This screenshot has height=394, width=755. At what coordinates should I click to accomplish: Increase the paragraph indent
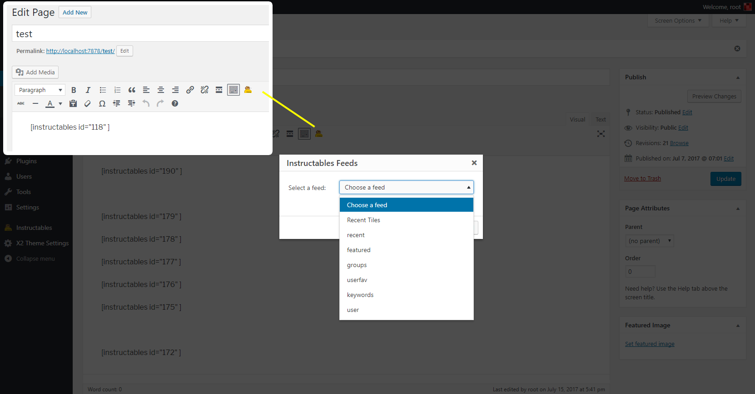click(x=131, y=103)
